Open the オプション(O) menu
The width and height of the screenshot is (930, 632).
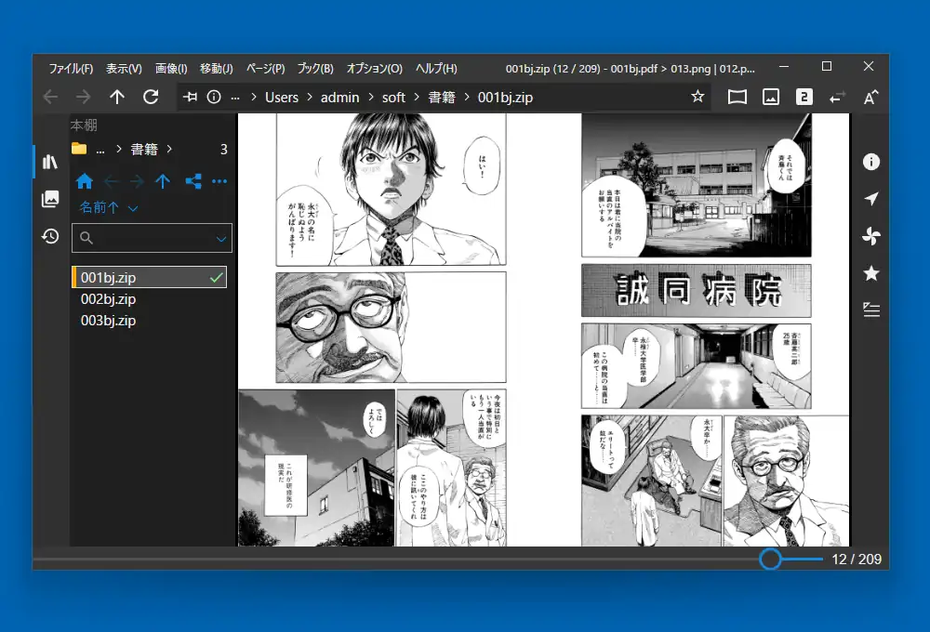[x=374, y=69]
